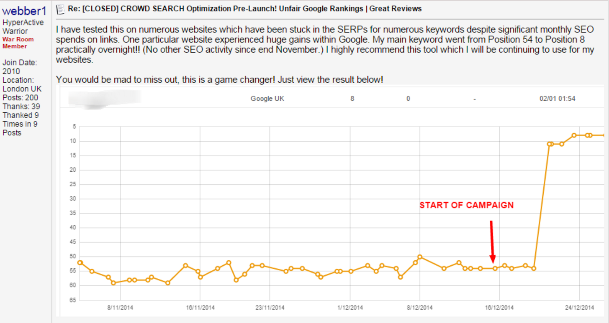This screenshot has width=609, height=323.
Task: Click the y-axis label '30'
Action: click(73, 199)
